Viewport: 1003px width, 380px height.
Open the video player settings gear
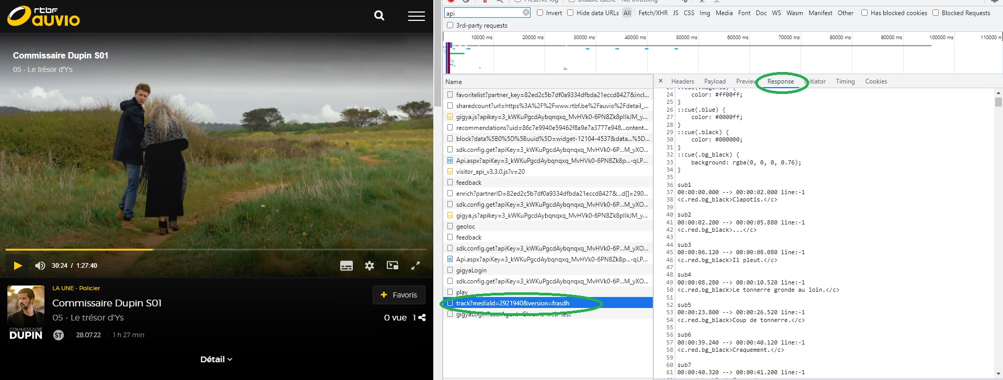tap(370, 266)
